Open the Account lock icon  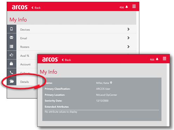(x=11, y=64)
